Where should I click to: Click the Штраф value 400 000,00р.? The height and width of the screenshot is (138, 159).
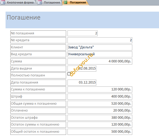(100, 96)
